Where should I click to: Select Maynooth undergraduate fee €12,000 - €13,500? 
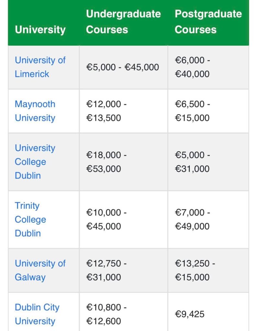(106, 111)
